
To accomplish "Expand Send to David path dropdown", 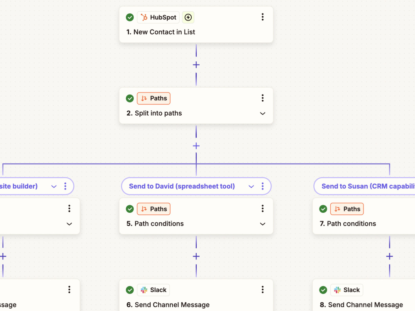I will pos(251,187).
